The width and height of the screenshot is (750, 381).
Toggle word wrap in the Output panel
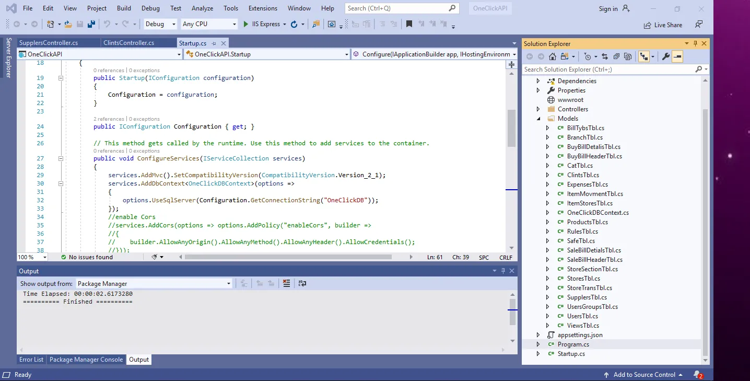click(x=302, y=283)
